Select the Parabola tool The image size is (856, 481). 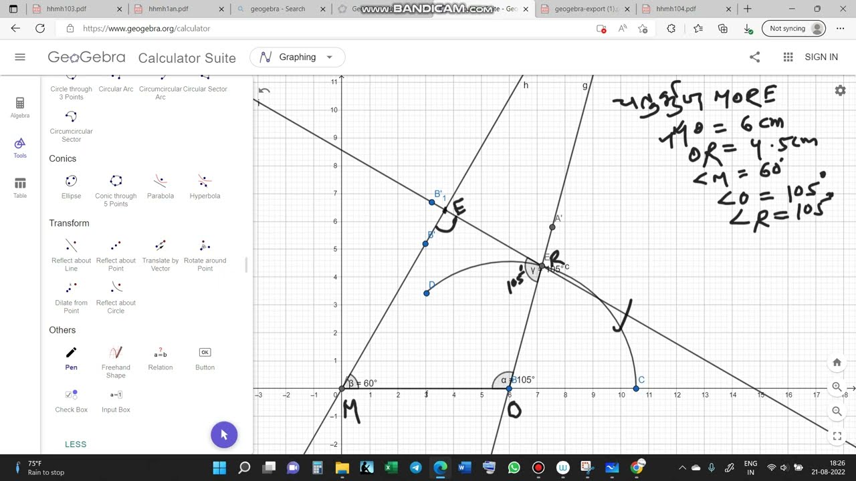click(160, 187)
